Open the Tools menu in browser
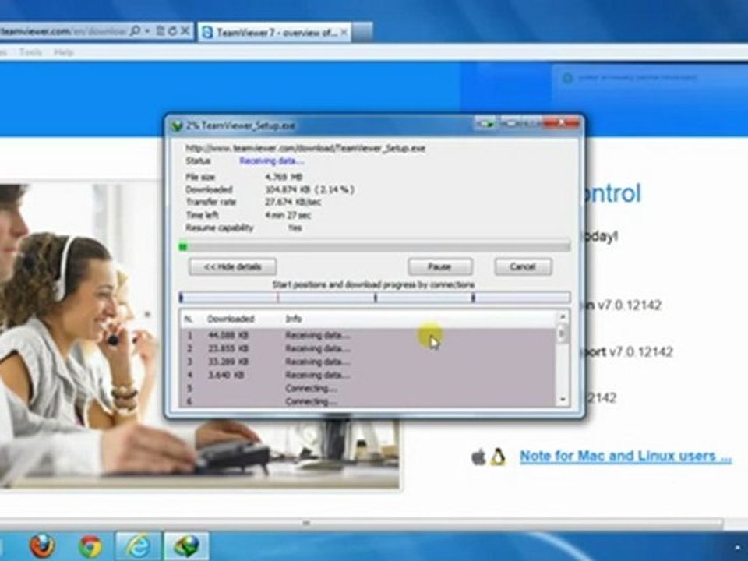 [x=30, y=52]
